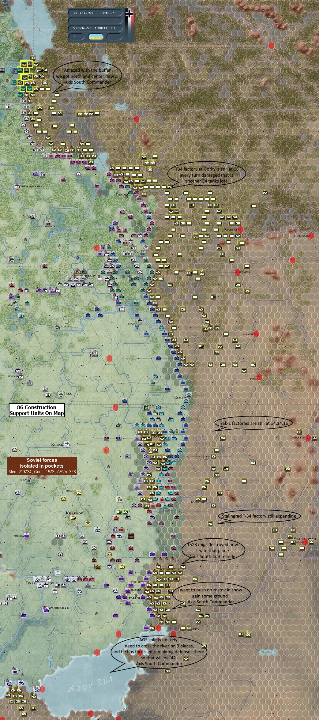
Task: Select the yellow HQ counter at Kharkov
Action: tap(73, 518)
